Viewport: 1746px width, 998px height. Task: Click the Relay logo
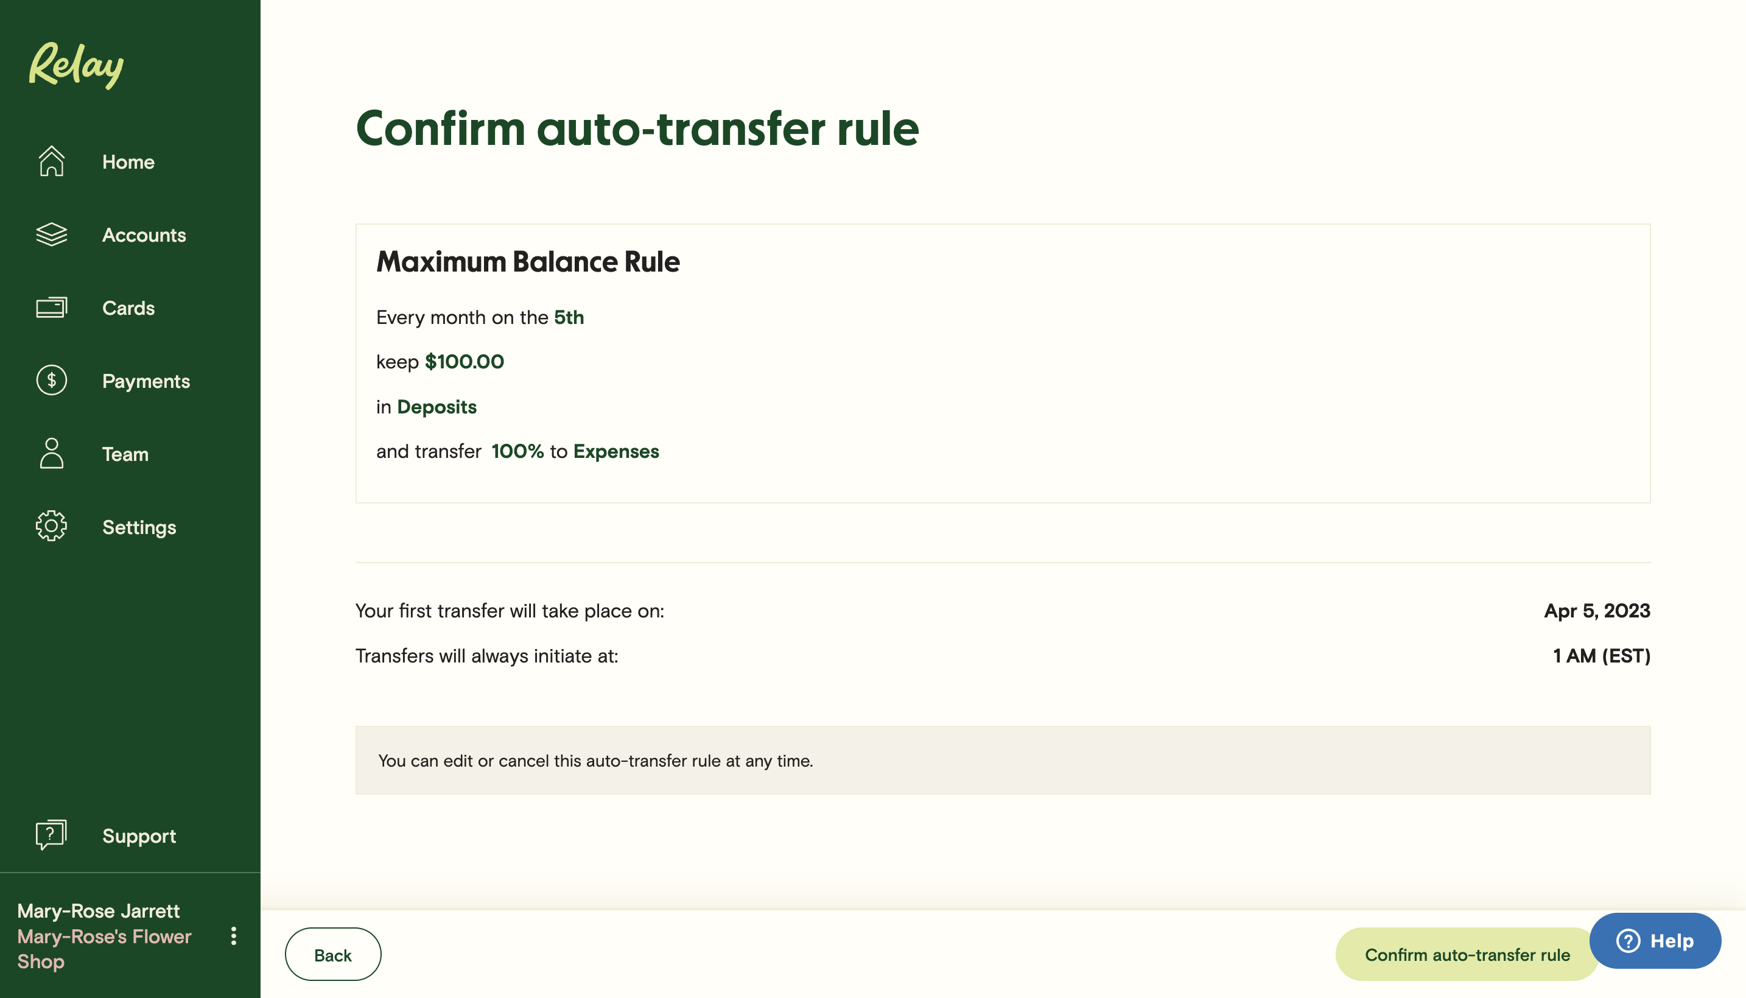[x=75, y=65]
